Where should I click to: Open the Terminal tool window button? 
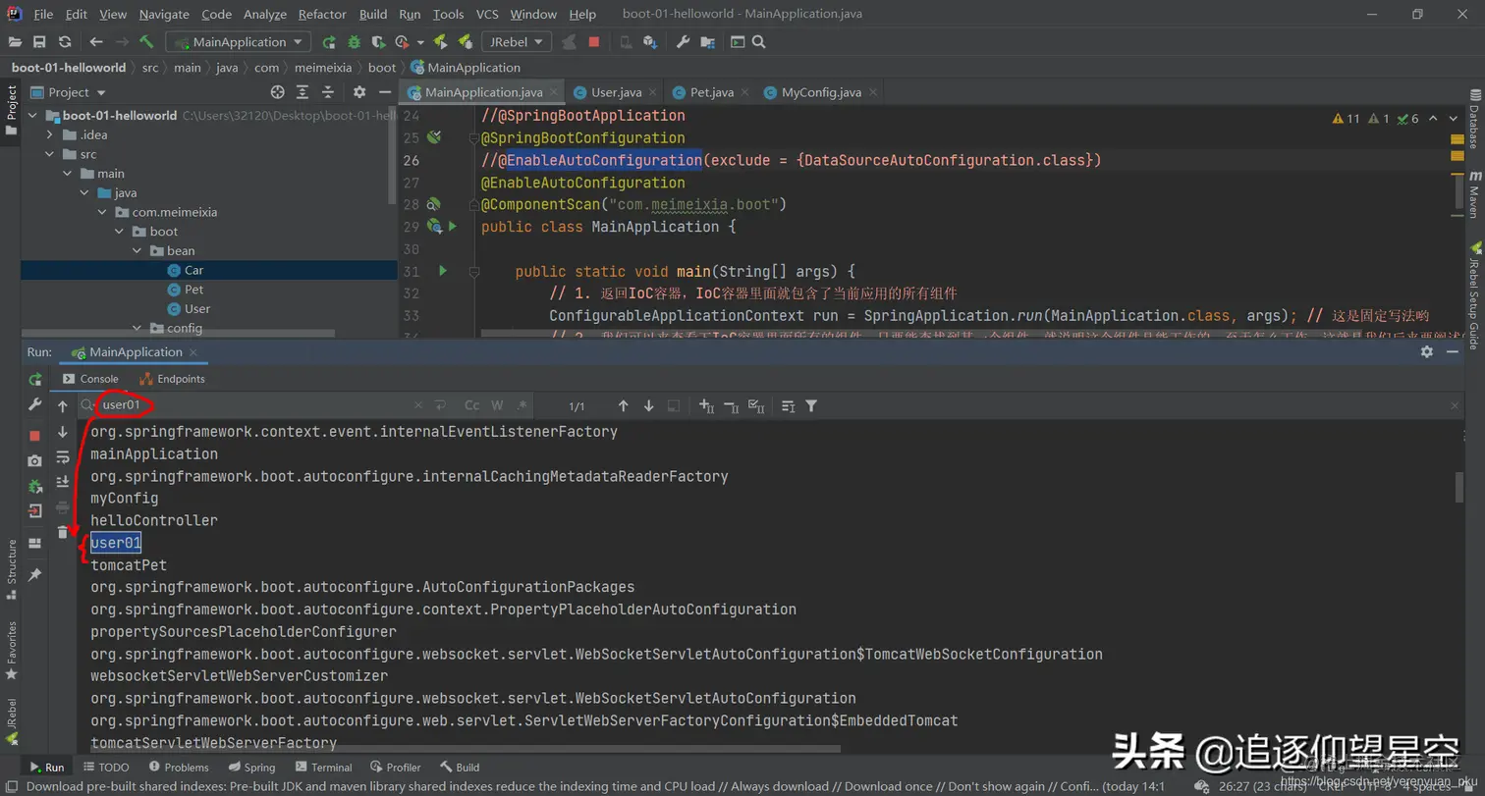322,768
